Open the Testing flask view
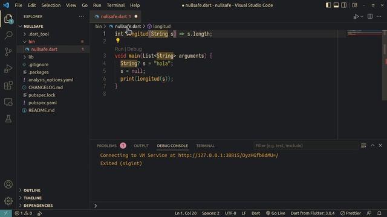The width and height of the screenshot is (387, 217). tap(8, 119)
